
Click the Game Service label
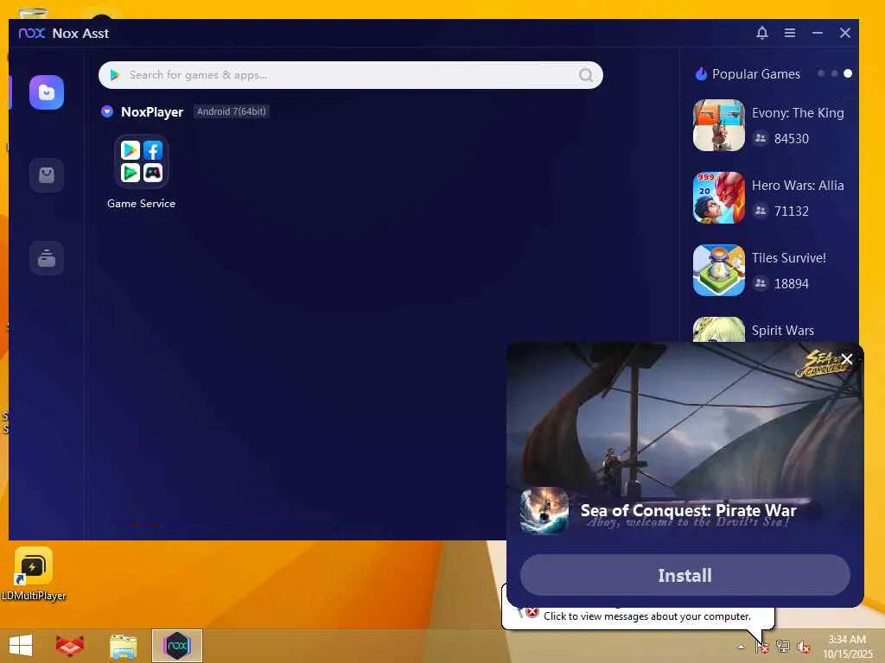(141, 204)
